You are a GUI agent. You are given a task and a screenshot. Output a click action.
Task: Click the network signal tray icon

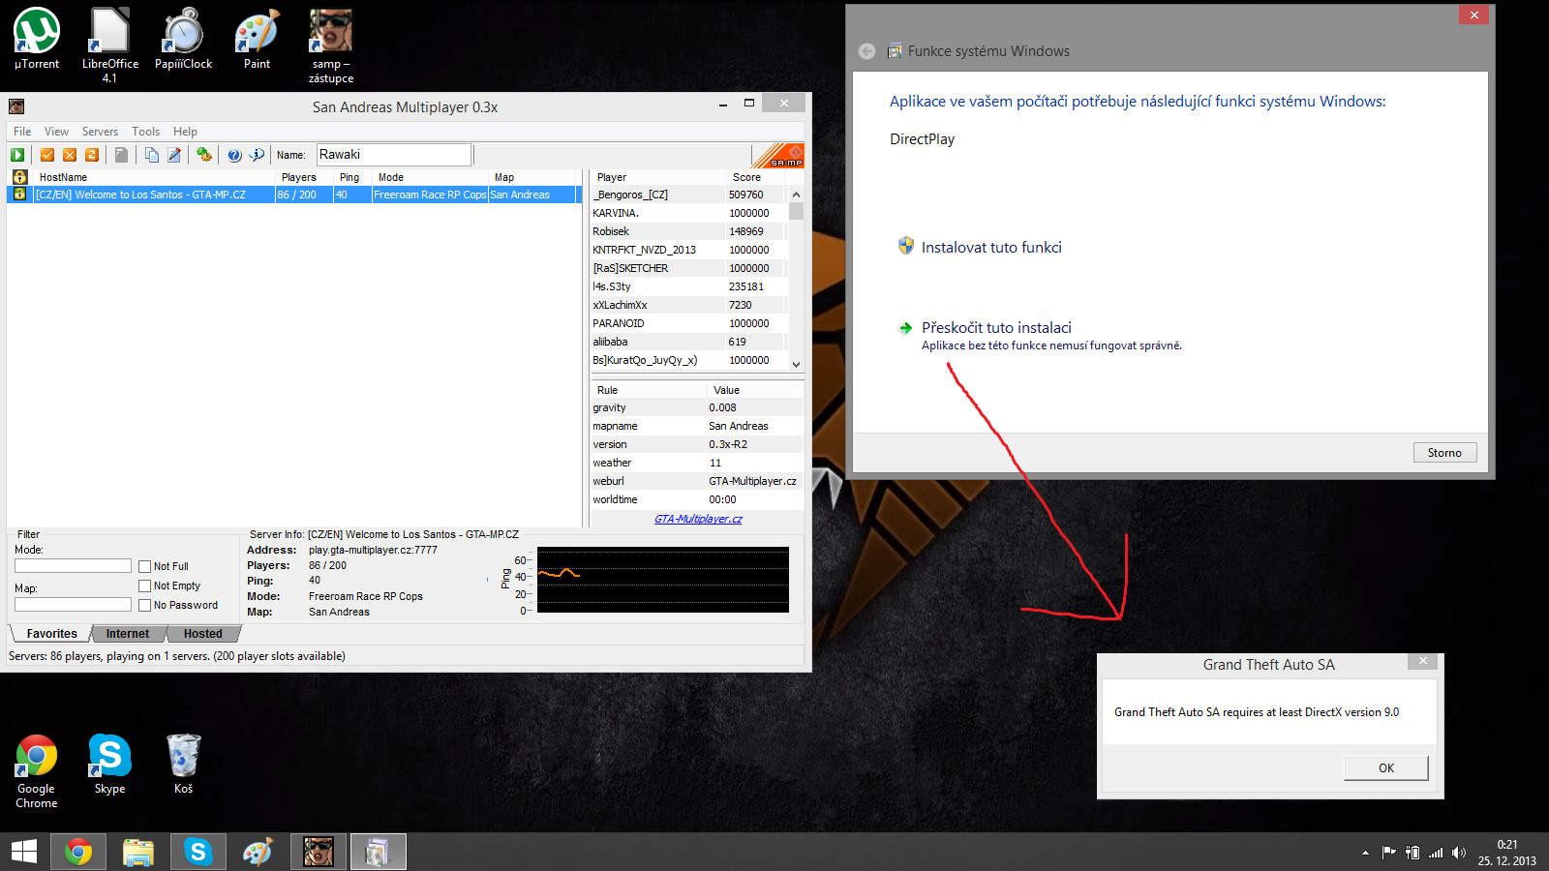[1436, 853]
